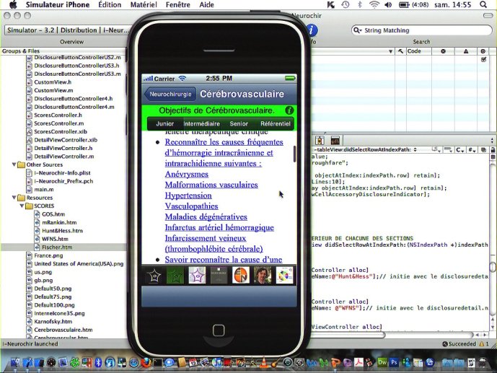The width and height of the screenshot is (497, 373).
Task: Select the Junior segment
Action: [x=164, y=123]
